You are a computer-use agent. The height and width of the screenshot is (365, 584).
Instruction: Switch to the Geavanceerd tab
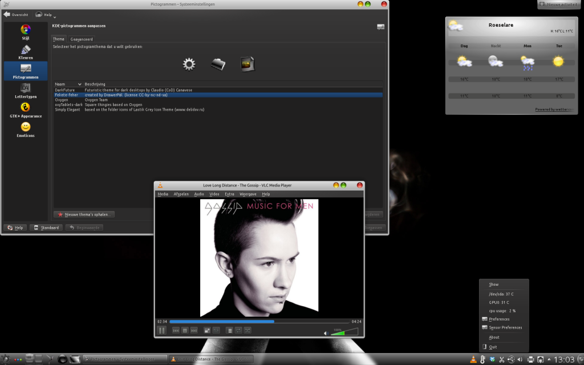coord(82,39)
